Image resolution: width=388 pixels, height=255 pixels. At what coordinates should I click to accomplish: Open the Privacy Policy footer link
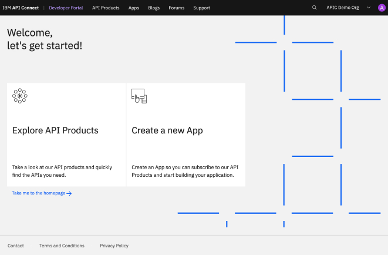coord(114,246)
